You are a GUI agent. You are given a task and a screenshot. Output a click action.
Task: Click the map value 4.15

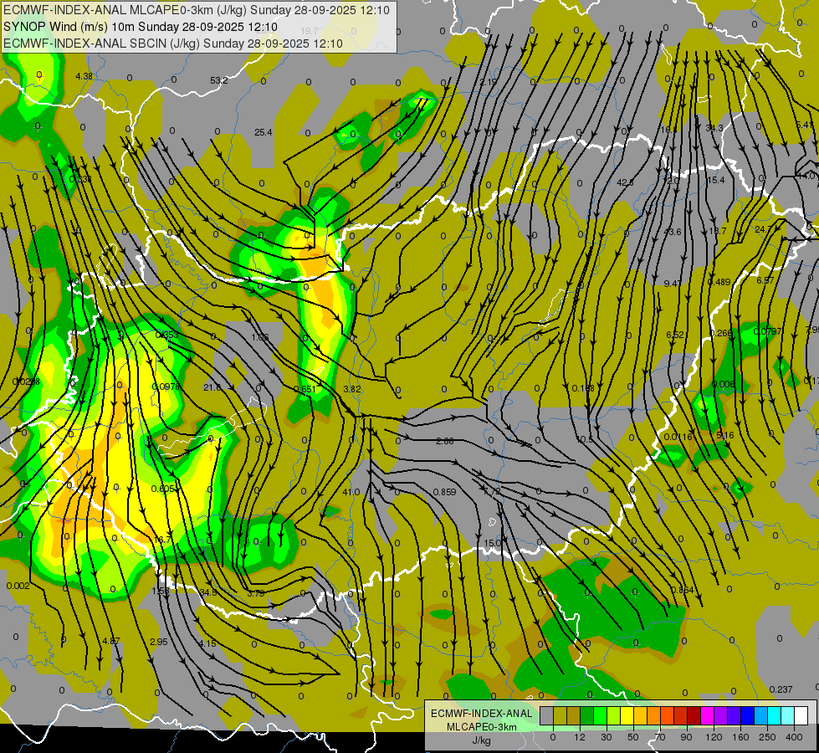(207, 643)
